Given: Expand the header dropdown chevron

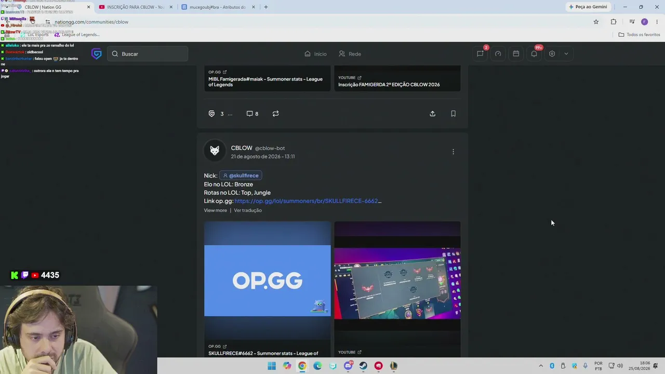Looking at the screenshot, I should 566,54.
